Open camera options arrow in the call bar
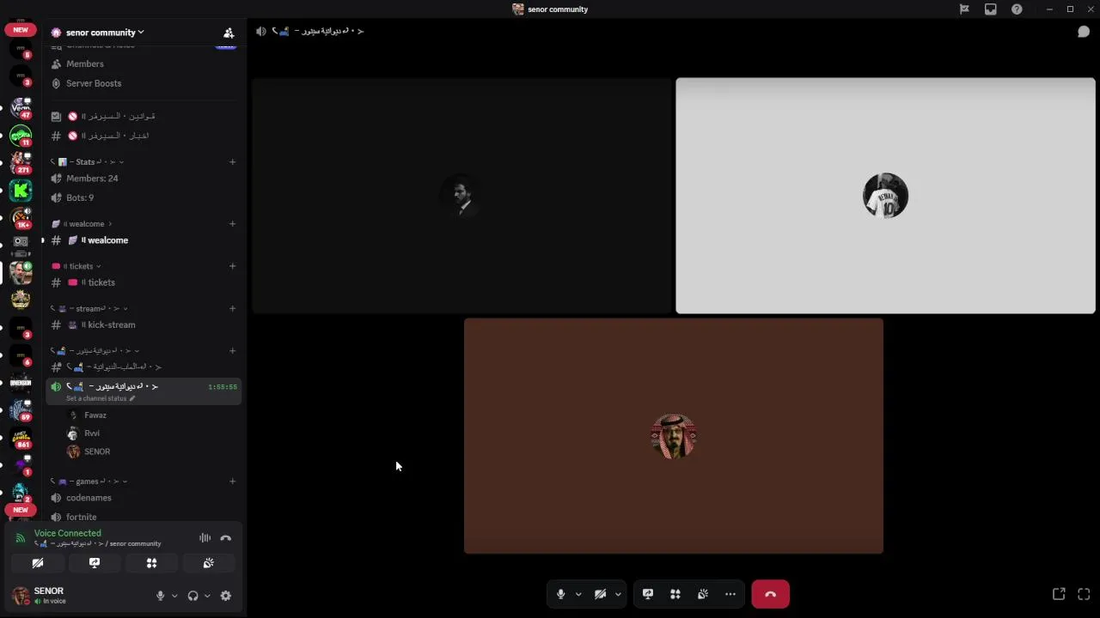Screen dimensions: 1100x618 coord(618,594)
